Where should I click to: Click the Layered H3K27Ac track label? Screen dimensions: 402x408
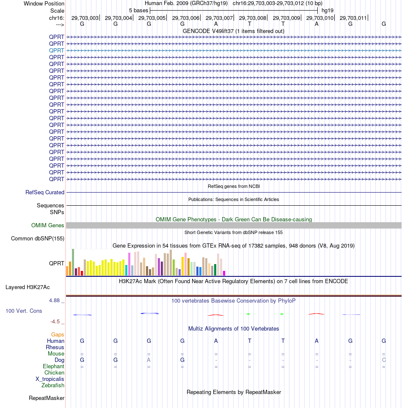(x=28, y=287)
